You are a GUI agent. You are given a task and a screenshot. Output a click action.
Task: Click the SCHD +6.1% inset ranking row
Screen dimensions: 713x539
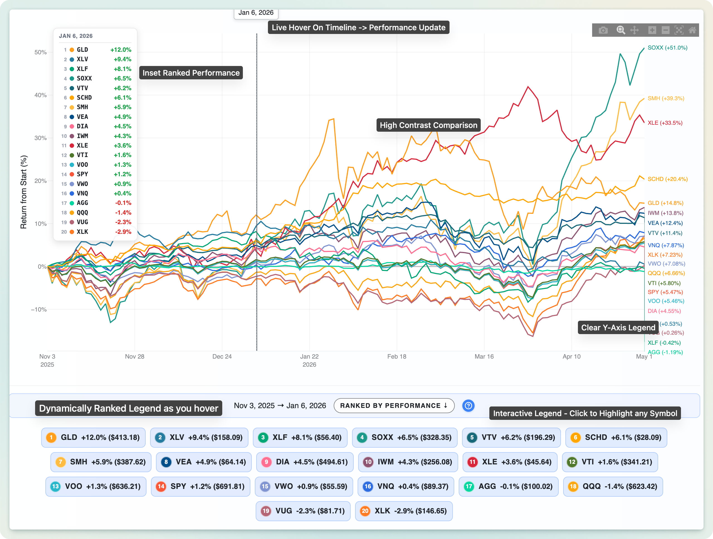click(96, 98)
